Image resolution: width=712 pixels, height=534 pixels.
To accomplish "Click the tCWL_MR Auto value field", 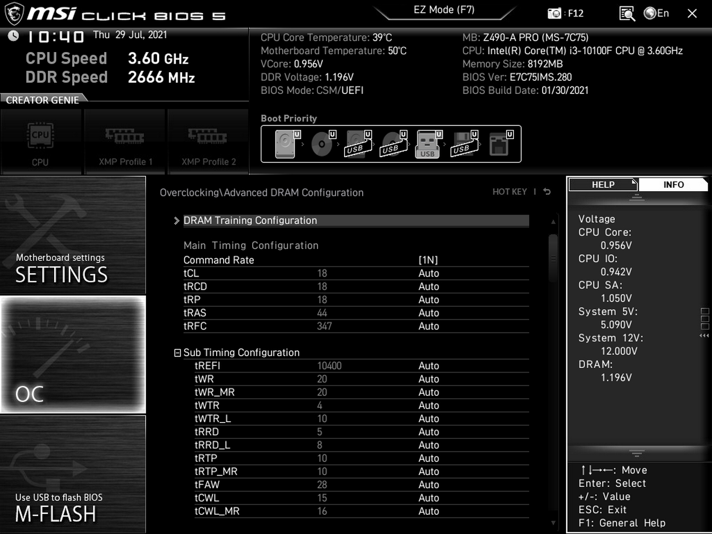I will pyautogui.click(x=428, y=511).
